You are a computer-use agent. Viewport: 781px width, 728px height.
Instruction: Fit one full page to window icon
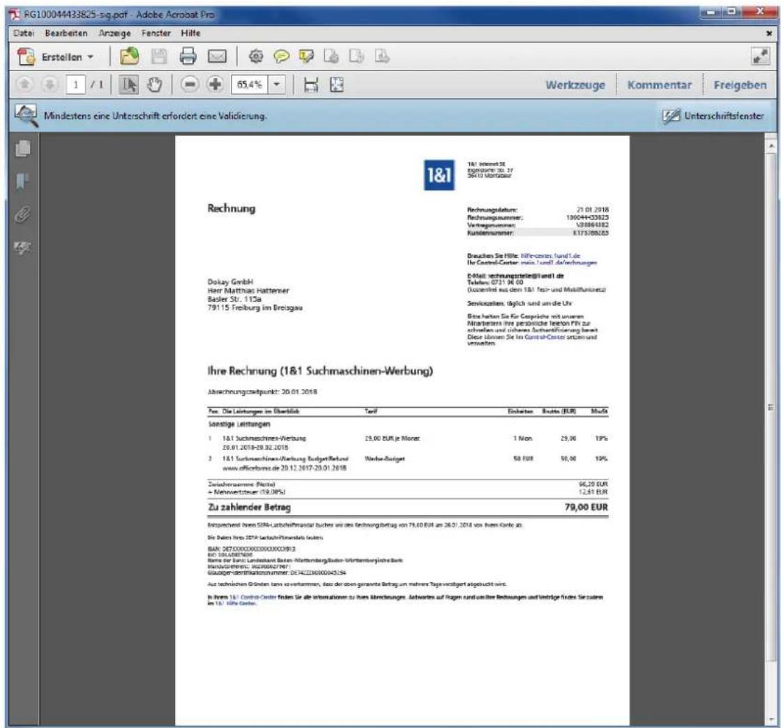tap(337, 84)
